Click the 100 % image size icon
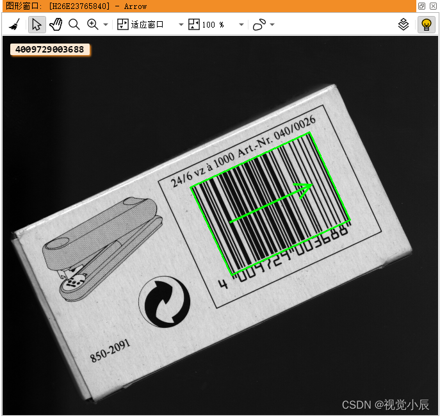The width and height of the screenshot is (440, 417). (194, 24)
